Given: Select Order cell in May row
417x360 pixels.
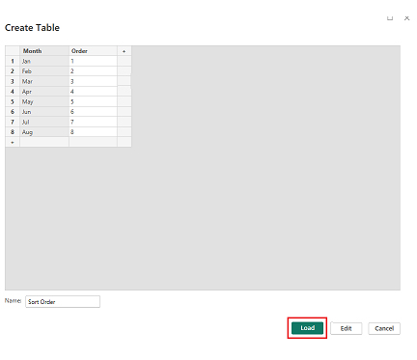Looking at the screenshot, I should point(93,101).
